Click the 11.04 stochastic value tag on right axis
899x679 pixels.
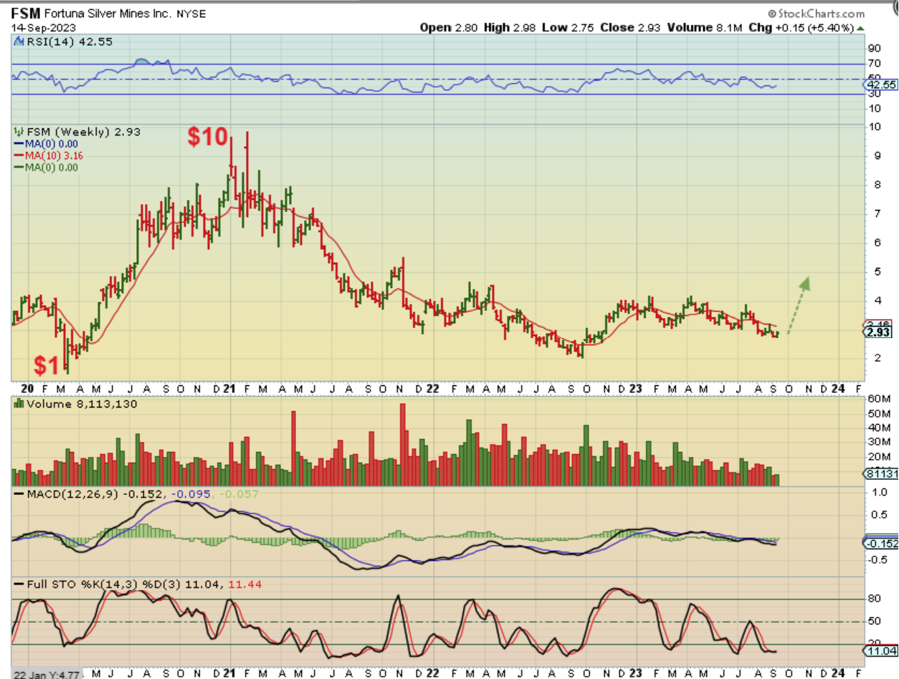[881, 652]
